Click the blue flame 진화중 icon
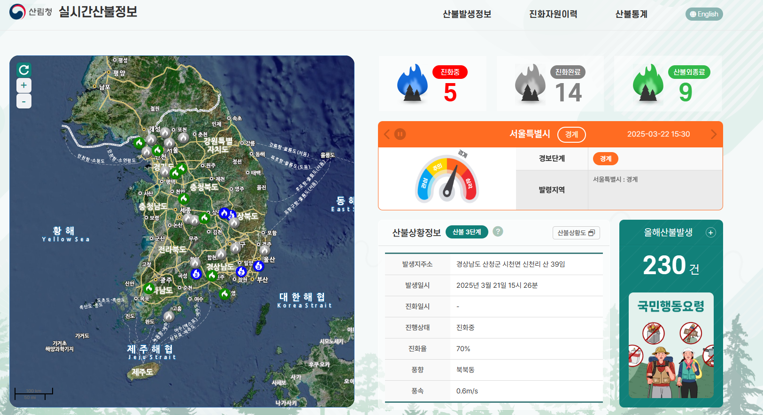Image resolution: width=763 pixels, height=415 pixels. click(x=412, y=83)
